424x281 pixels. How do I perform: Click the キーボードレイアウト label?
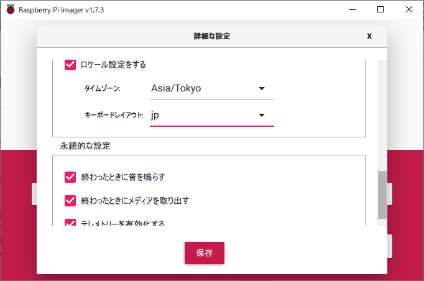click(x=114, y=116)
